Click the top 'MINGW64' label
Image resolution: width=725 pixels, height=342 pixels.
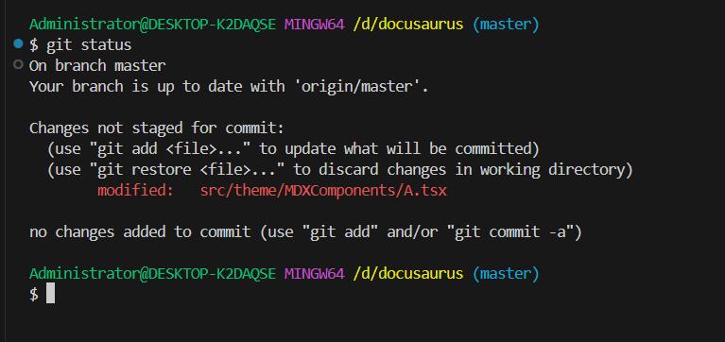(315, 24)
